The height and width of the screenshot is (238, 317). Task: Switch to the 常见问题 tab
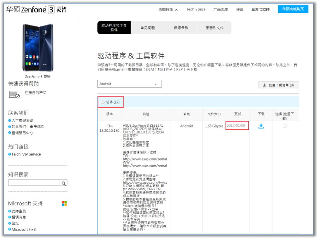point(148,28)
